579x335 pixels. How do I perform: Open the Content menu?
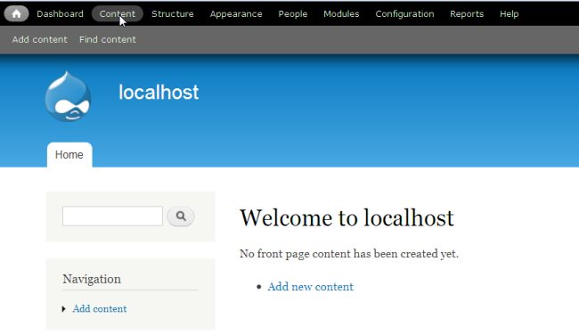click(118, 14)
